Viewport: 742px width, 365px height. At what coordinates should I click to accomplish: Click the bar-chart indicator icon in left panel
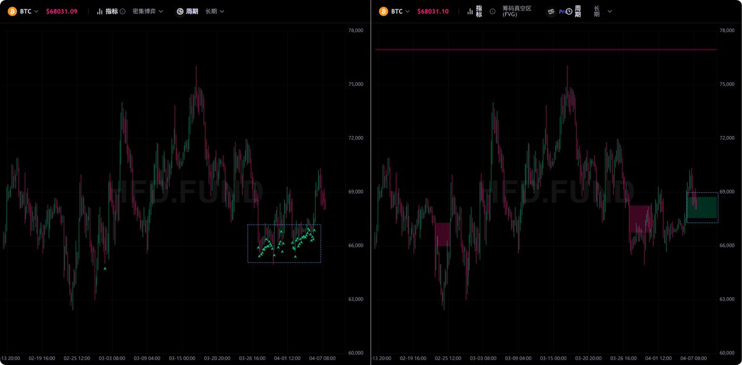point(100,11)
